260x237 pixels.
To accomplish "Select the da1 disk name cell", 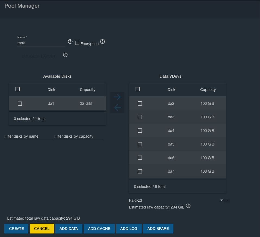I will pos(51,103).
